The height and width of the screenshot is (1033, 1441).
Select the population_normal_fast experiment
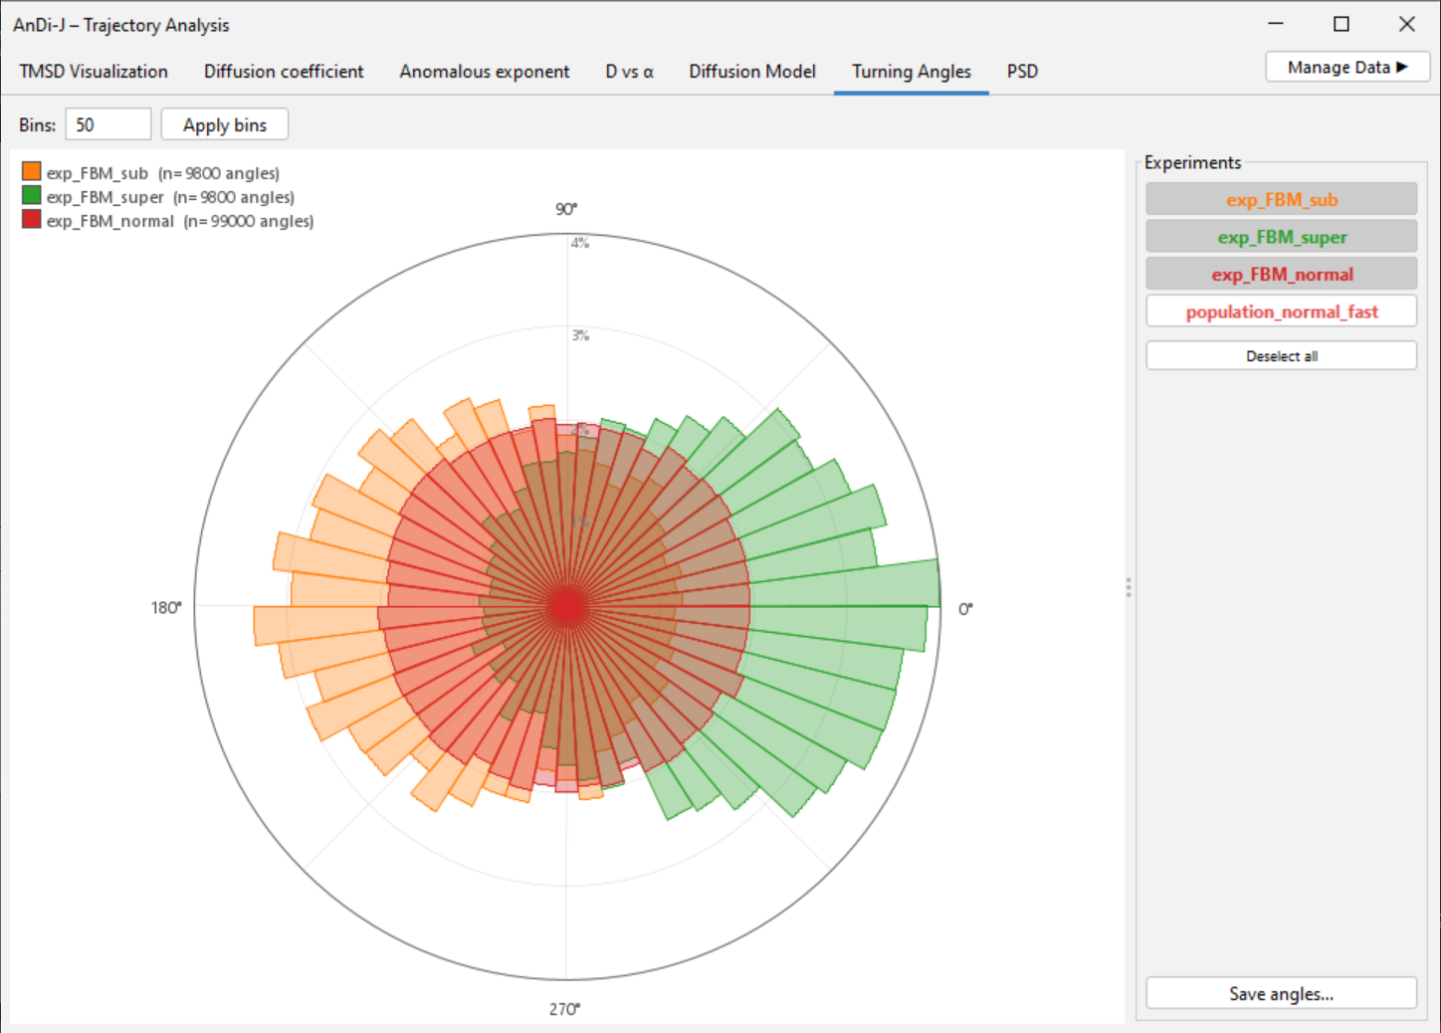point(1281,311)
